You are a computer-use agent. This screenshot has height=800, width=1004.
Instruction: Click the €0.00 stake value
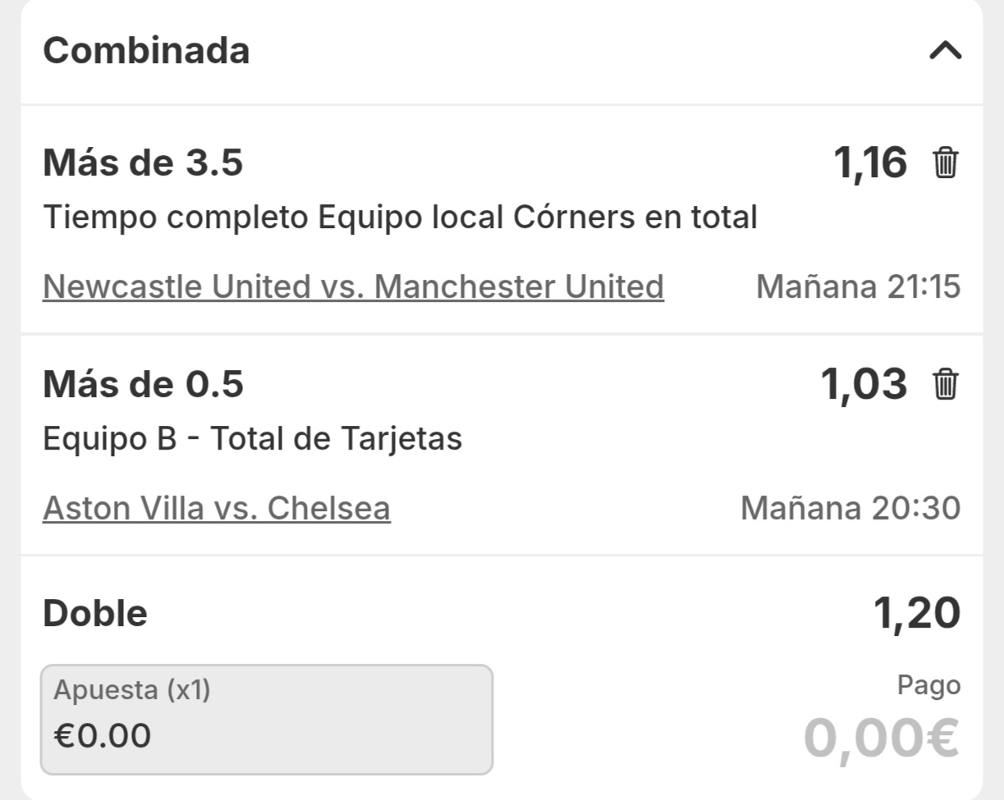coord(103,736)
